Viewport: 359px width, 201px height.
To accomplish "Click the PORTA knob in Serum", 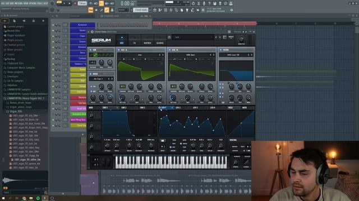I will pyautogui.click(x=236, y=162).
